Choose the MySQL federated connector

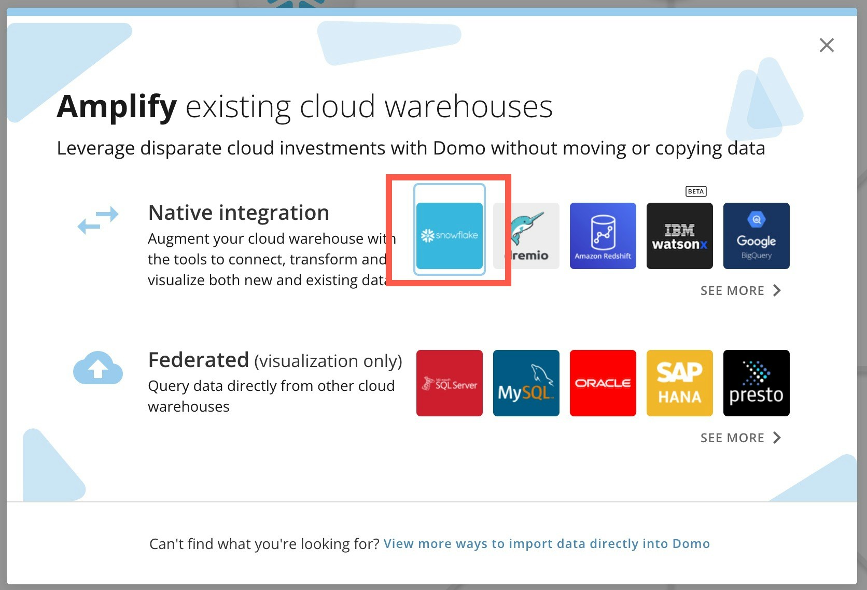[x=526, y=383]
